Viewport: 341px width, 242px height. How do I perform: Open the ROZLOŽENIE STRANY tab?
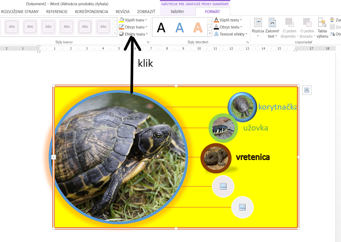tap(20, 12)
